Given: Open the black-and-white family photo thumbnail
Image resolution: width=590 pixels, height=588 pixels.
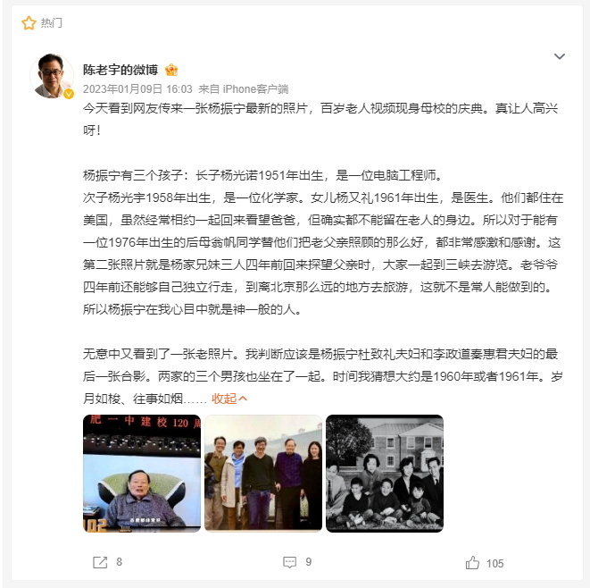Looking at the screenshot, I should (x=385, y=474).
